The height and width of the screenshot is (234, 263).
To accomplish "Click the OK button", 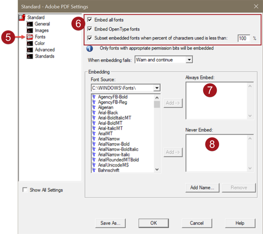I will [x=154, y=223].
